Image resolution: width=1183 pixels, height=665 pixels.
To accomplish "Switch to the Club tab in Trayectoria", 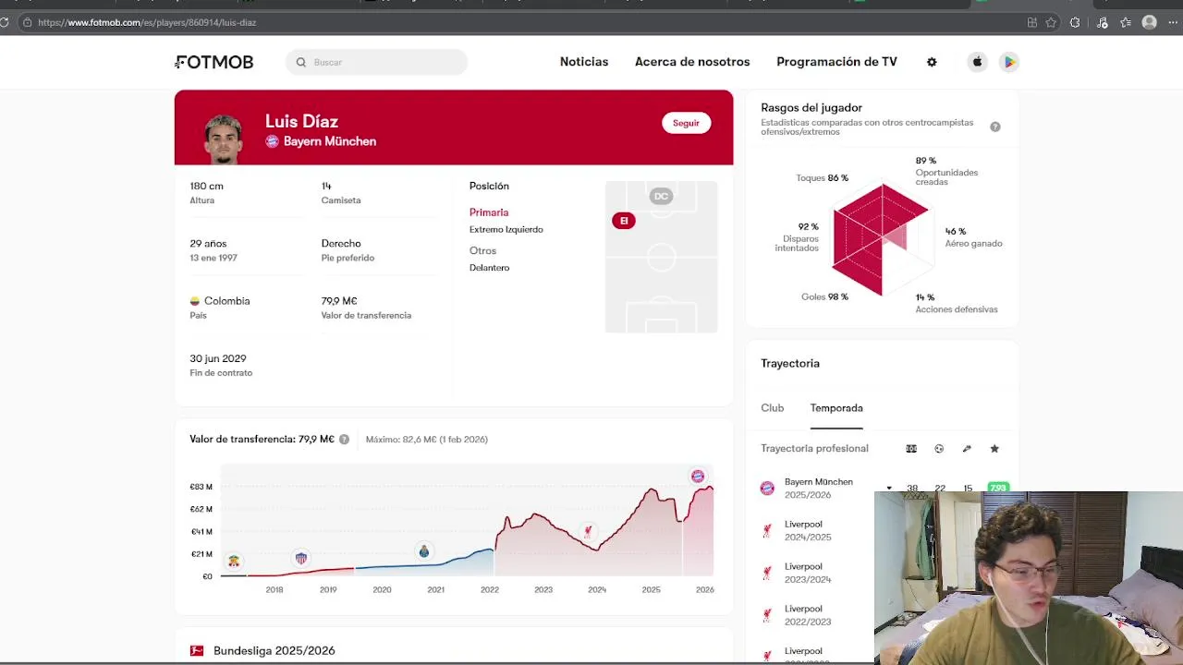I will 773,408.
